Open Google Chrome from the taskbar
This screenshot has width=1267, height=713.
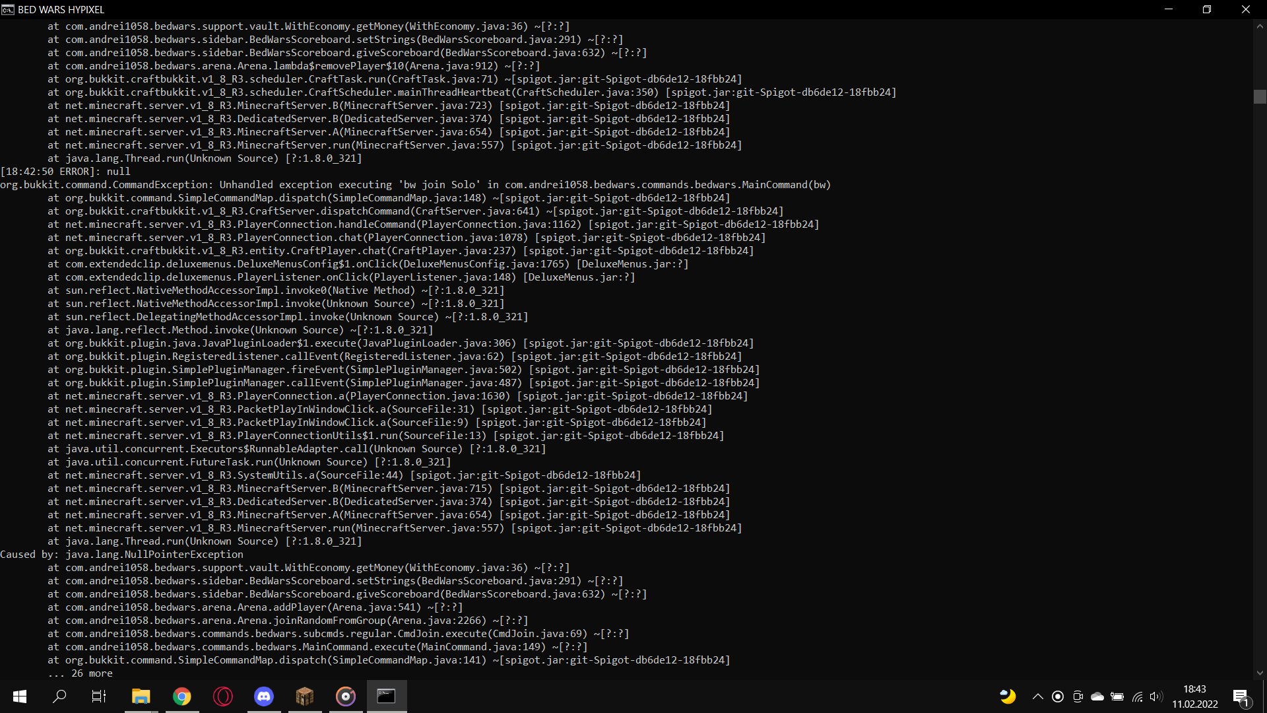pos(182,696)
